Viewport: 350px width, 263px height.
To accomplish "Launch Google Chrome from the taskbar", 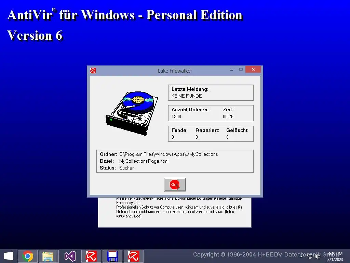I will coord(28,256).
